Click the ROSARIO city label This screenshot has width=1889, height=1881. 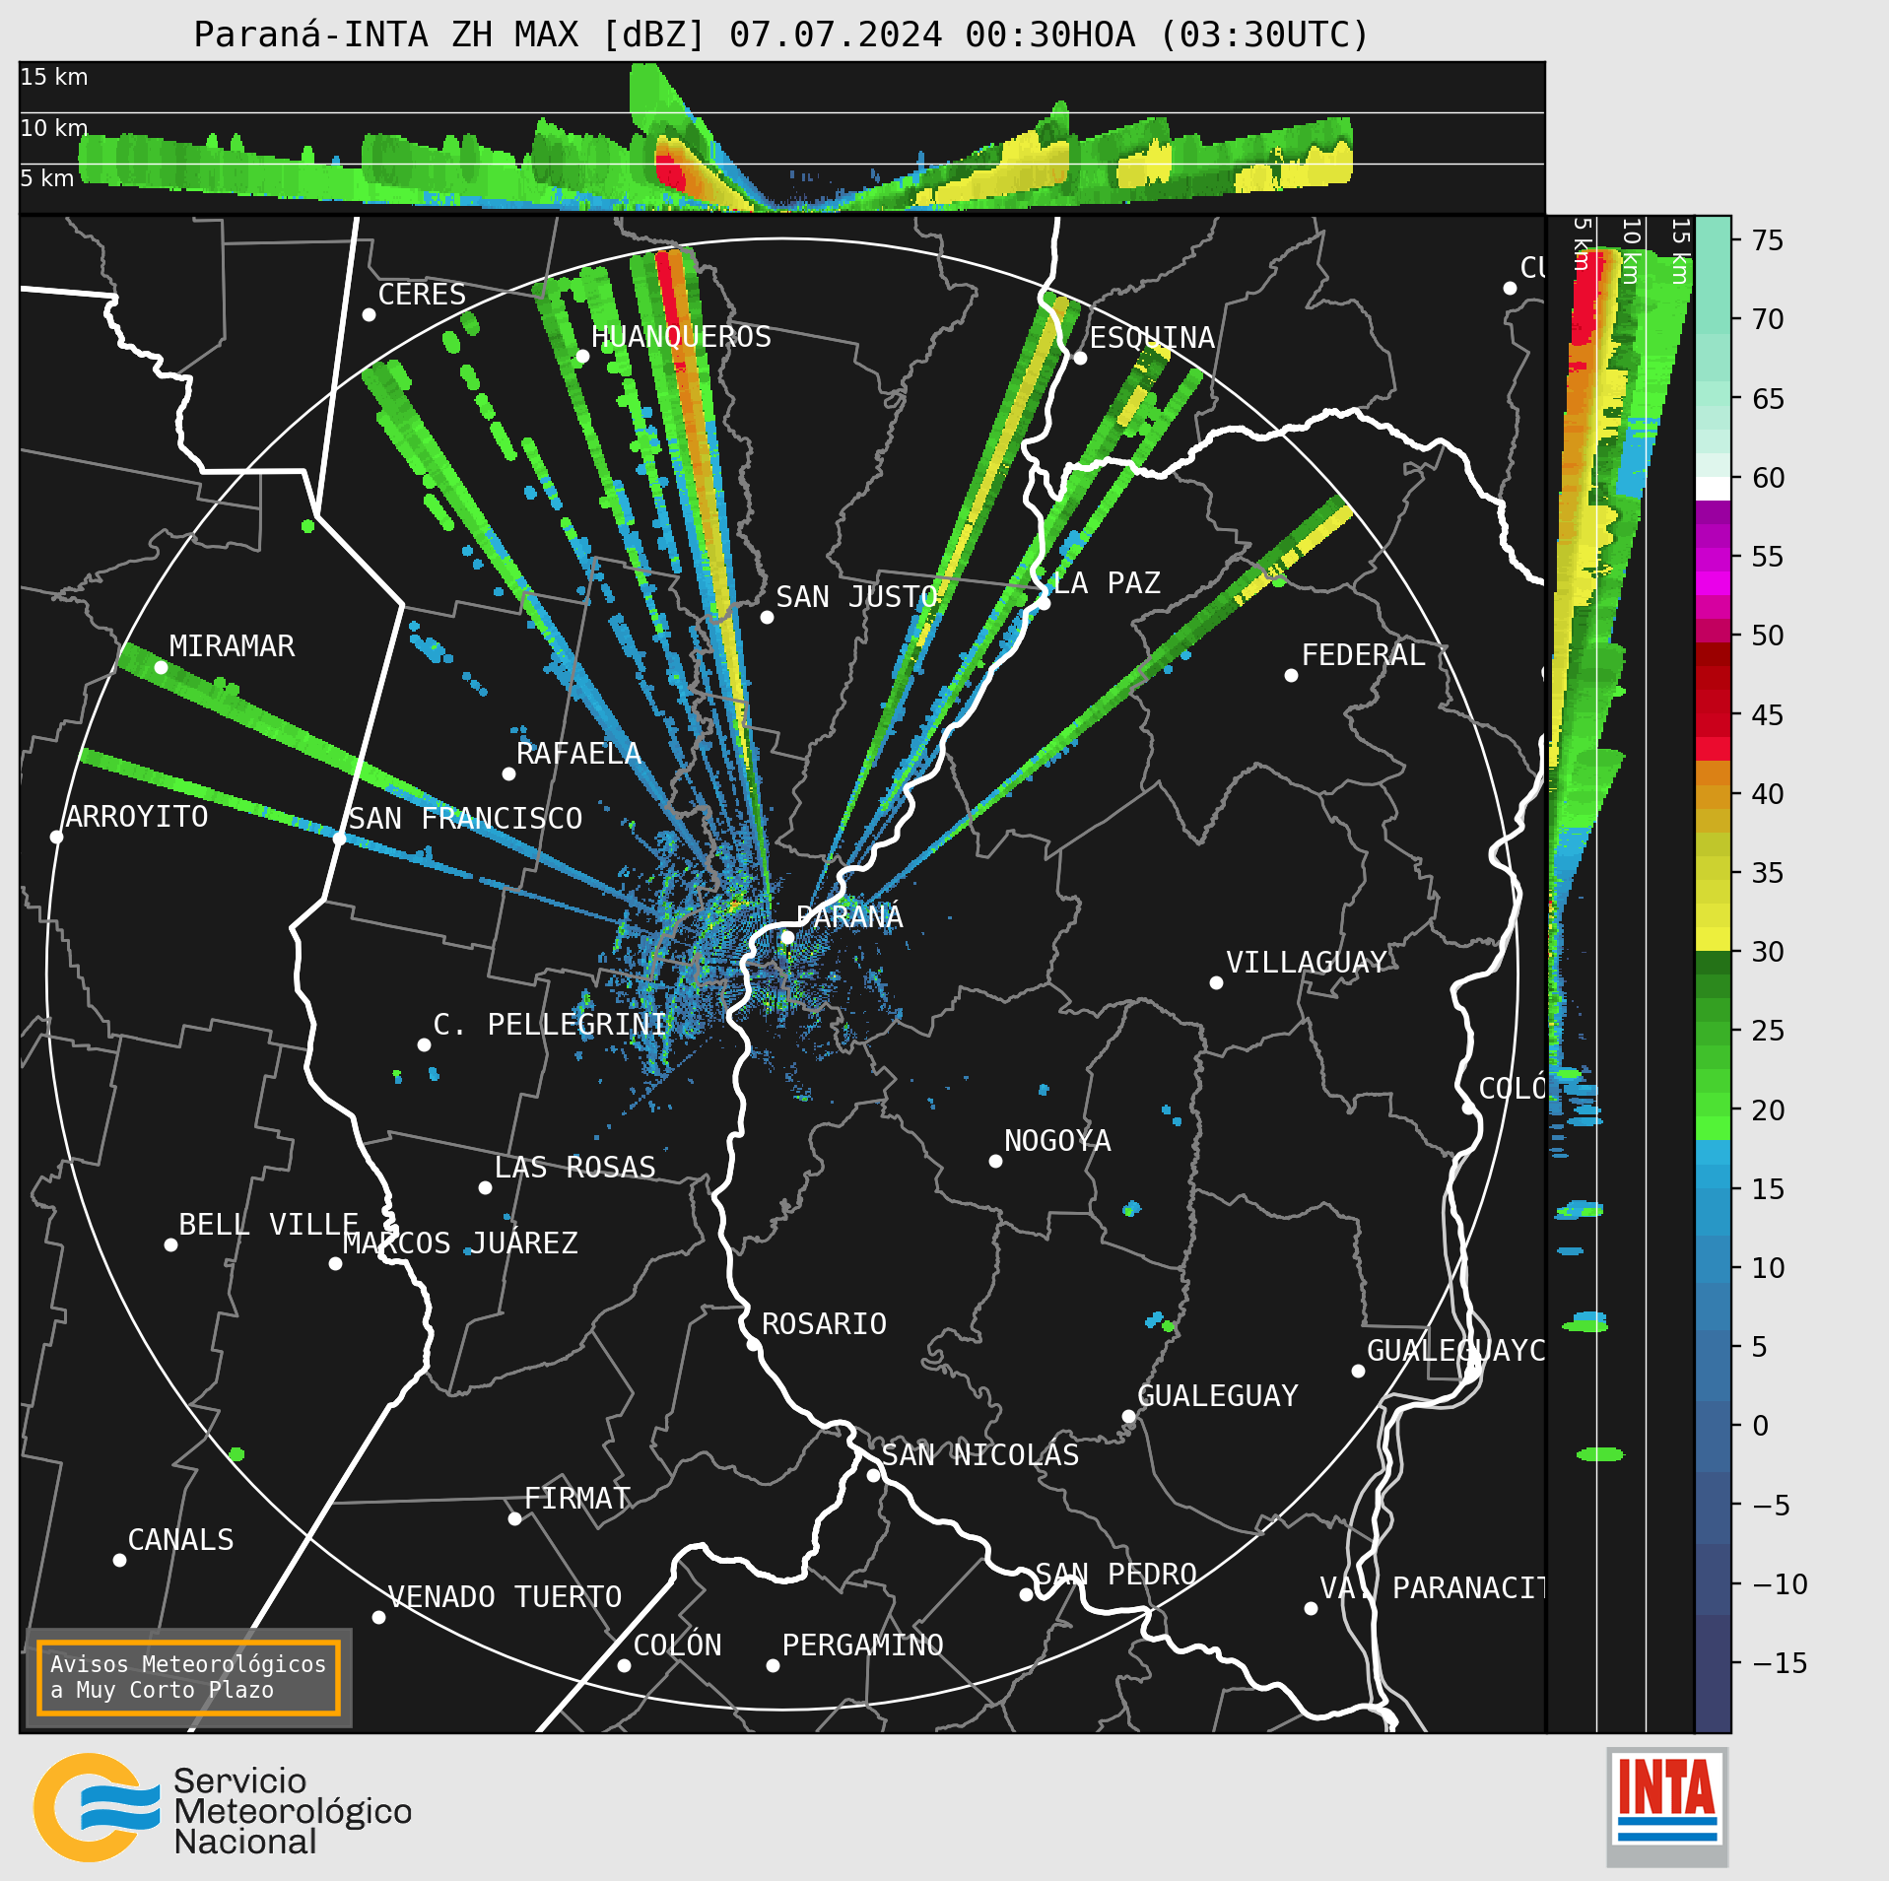click(824, 1324)
